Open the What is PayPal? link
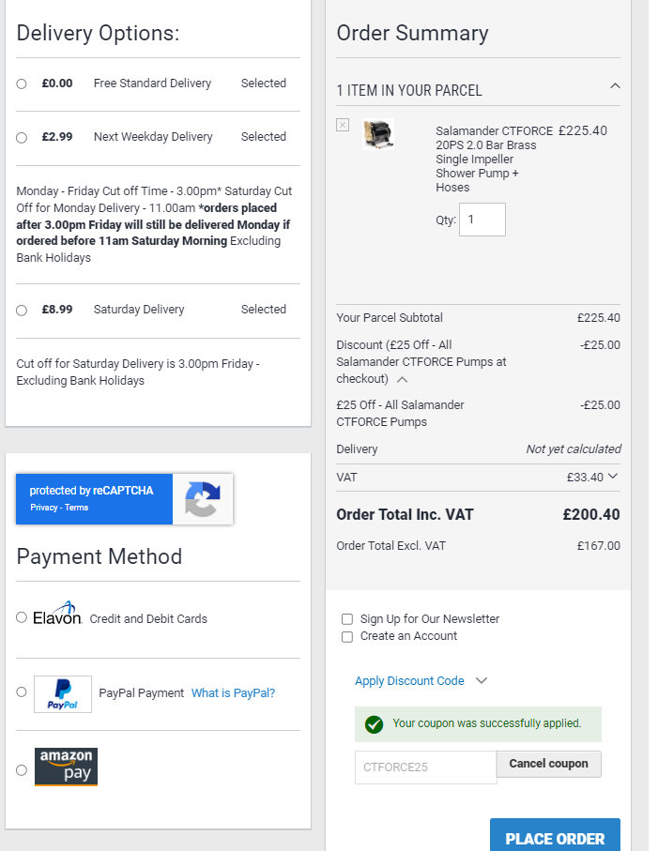Screen dimensions: 658x851 click(234, 693)
